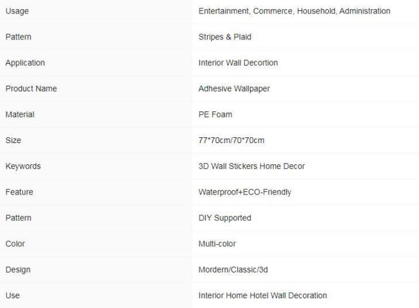Click the Interior Wall Decortion text
This screenshot has height=308, width=419.
pos(238,63)
